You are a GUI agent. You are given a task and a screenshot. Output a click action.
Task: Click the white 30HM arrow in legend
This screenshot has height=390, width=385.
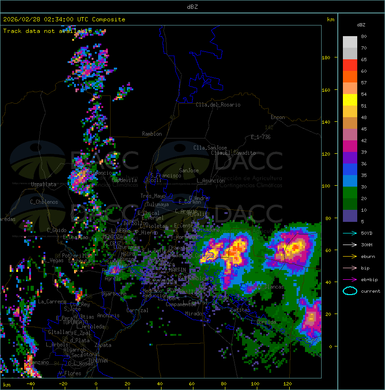click(x=350, y=245)
